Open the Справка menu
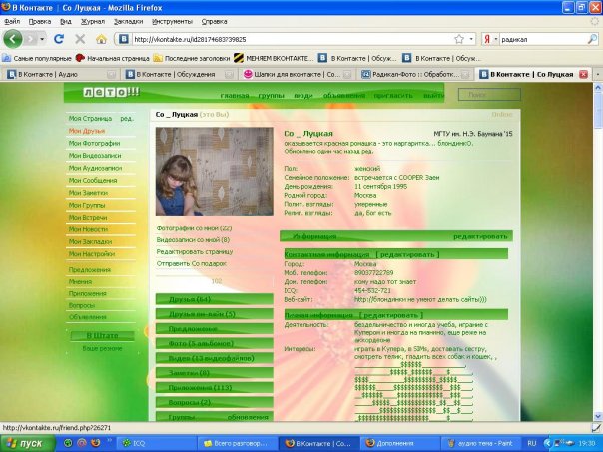 (214, 22)
